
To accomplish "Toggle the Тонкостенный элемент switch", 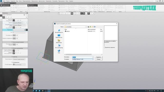I will click(x=16, y=44).
